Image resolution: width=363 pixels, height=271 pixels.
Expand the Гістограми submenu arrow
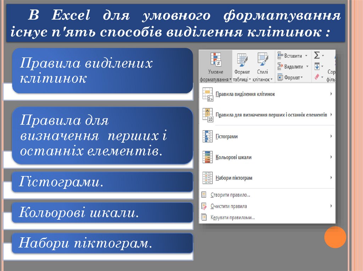[x=331, y=136]
